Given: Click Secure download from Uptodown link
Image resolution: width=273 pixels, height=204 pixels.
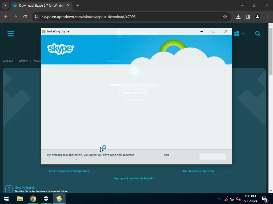Looking at the screenshot, I should [x=70, y=171].
